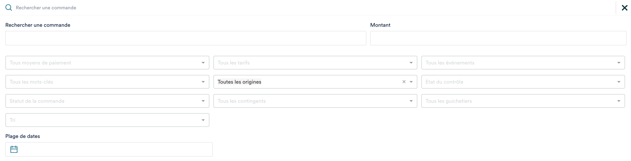The width and height of the screenshot is (631, 161).
Task: Expand 'Tous les mots-clés' selector
Action: click(107, 82)
